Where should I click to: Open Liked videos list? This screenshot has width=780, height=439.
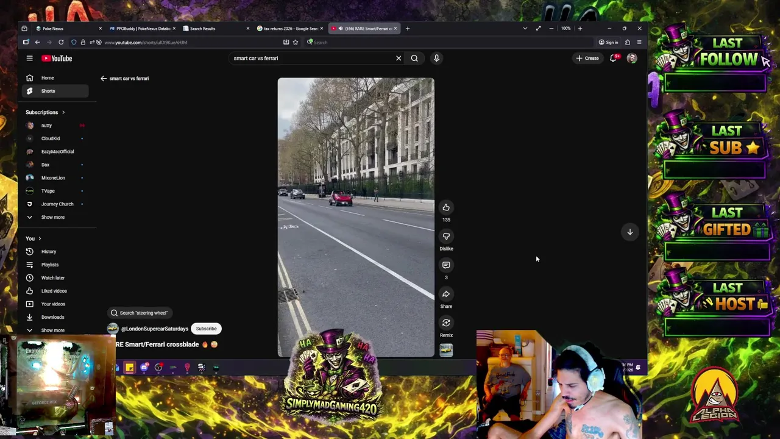coord(55,291)
